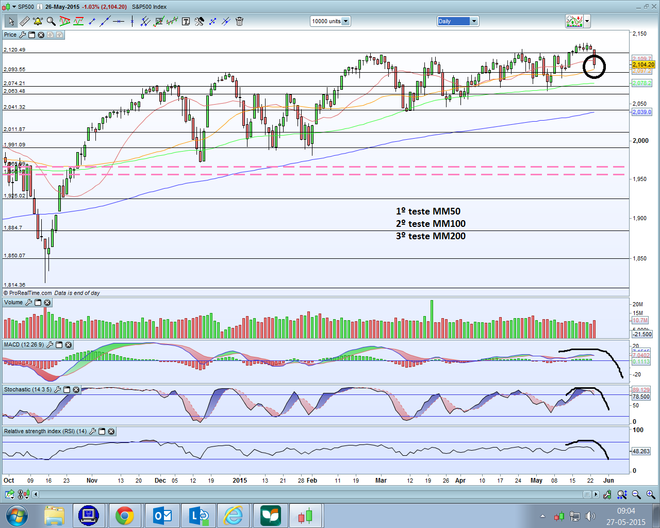Open Internet Explorer from the taskbar
Viewport: 660px width, 528px height.
234,515
